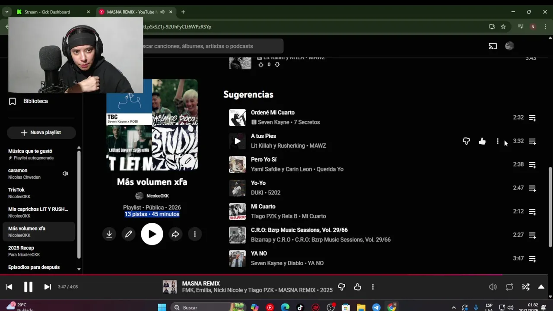The image size is (553, 311).
Task: Open Telegram from the taskbar
Action: pyautogui.click(x=376, y=308)
